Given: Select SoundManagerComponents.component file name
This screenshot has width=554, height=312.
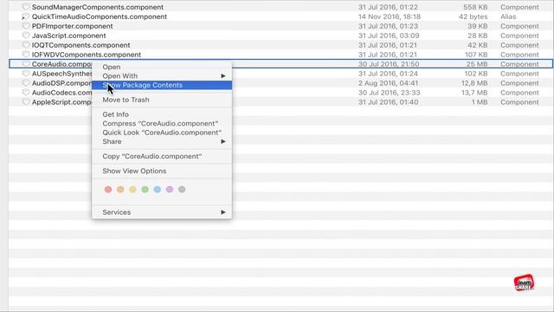Looking at the screenshot, I should [x=98, y=7].
